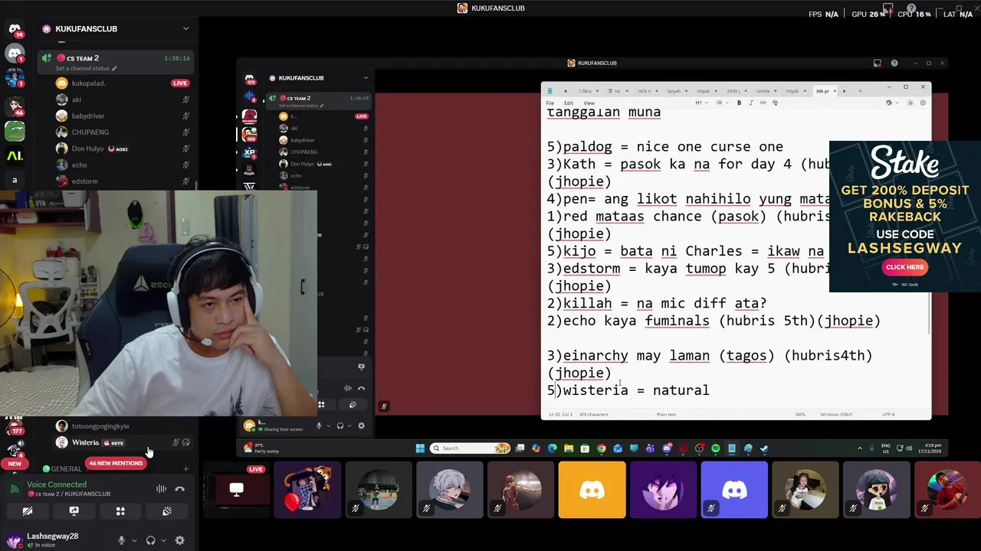Image resolution: width=981 pixels, height=551 pixels.
Task: Switch to the taryah Notepad tab
Action: point(674,91)
